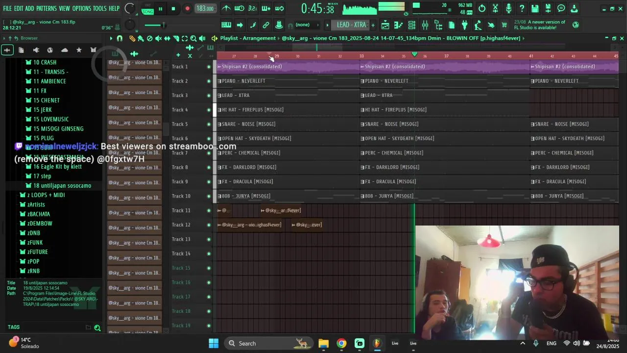Select the Mute tool in playlist toolbar
Image resolution: width=627 pixels, height=353 pixels.
click(158, 38)
